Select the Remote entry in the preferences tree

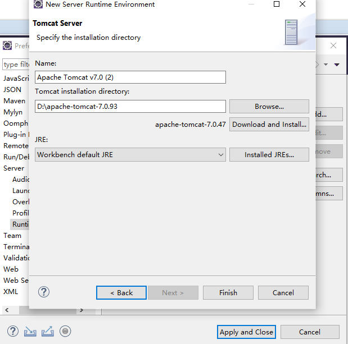tap(16, 146)
